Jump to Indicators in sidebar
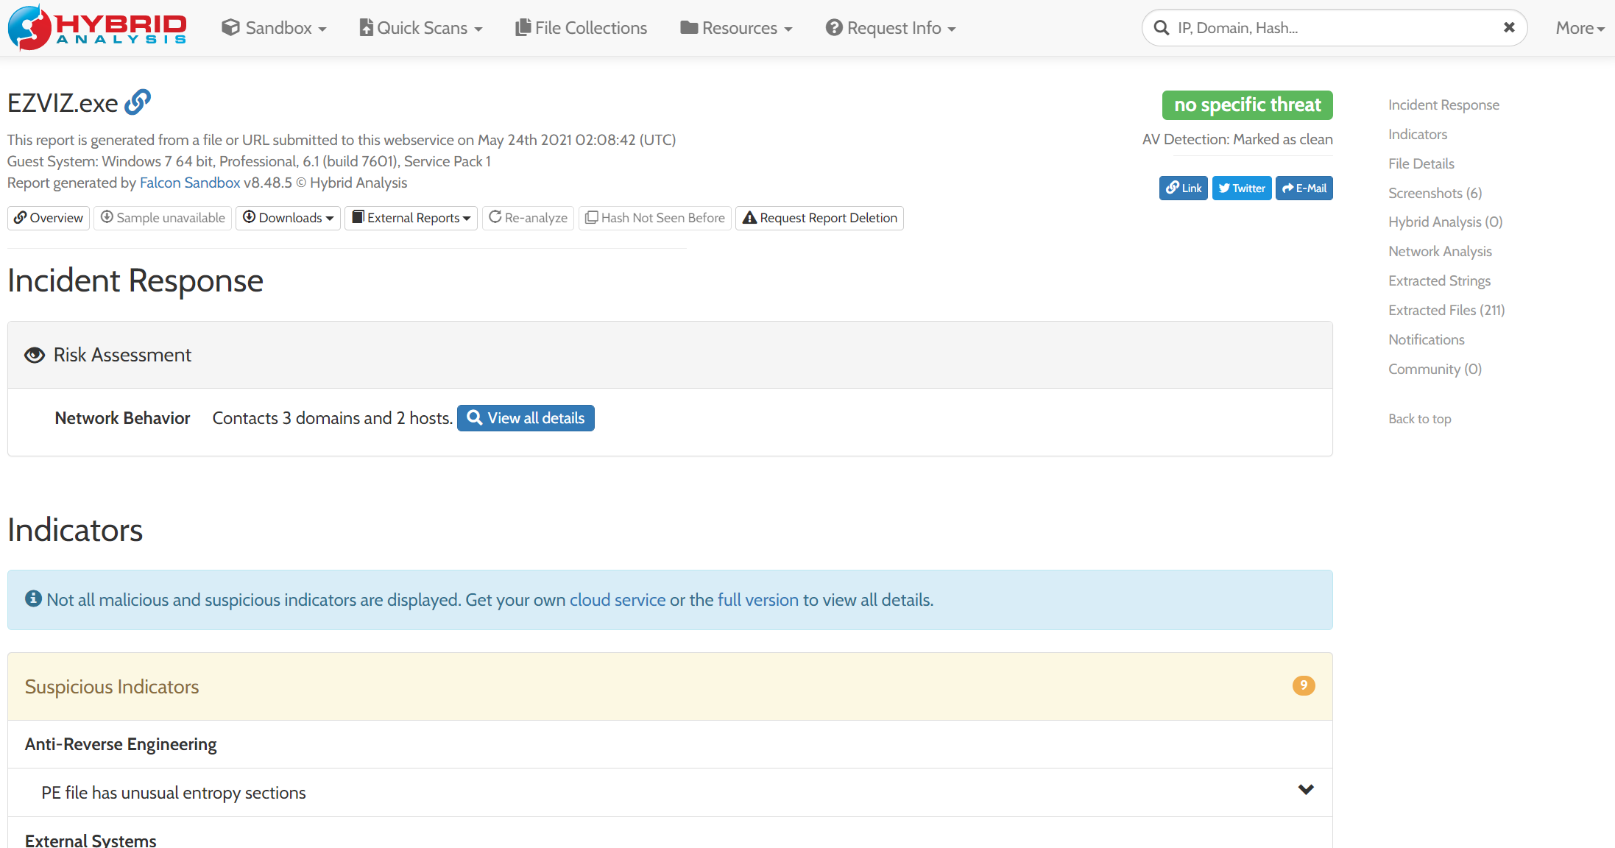Screen dimensions: 1615x848 tap(1418, 135)
